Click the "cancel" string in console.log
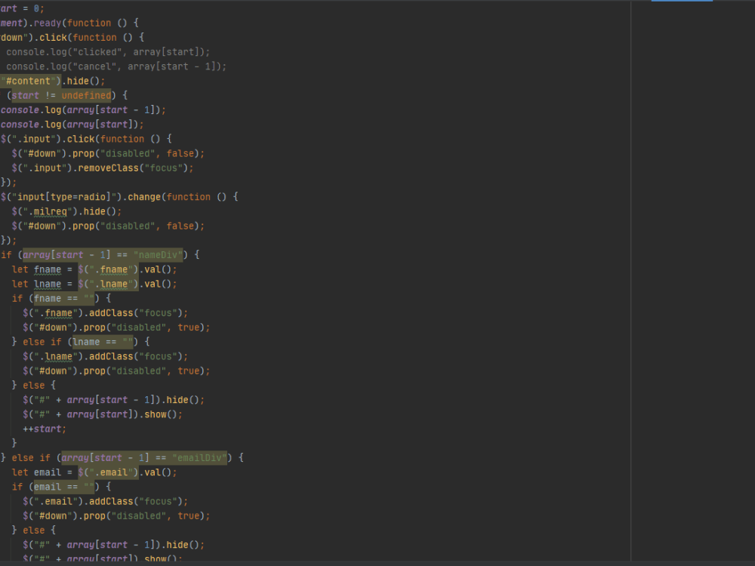The image size is (755, 566). coord(94,66)
